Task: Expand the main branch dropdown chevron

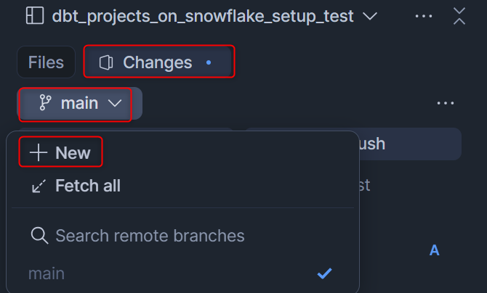Action: click(115, 104)
